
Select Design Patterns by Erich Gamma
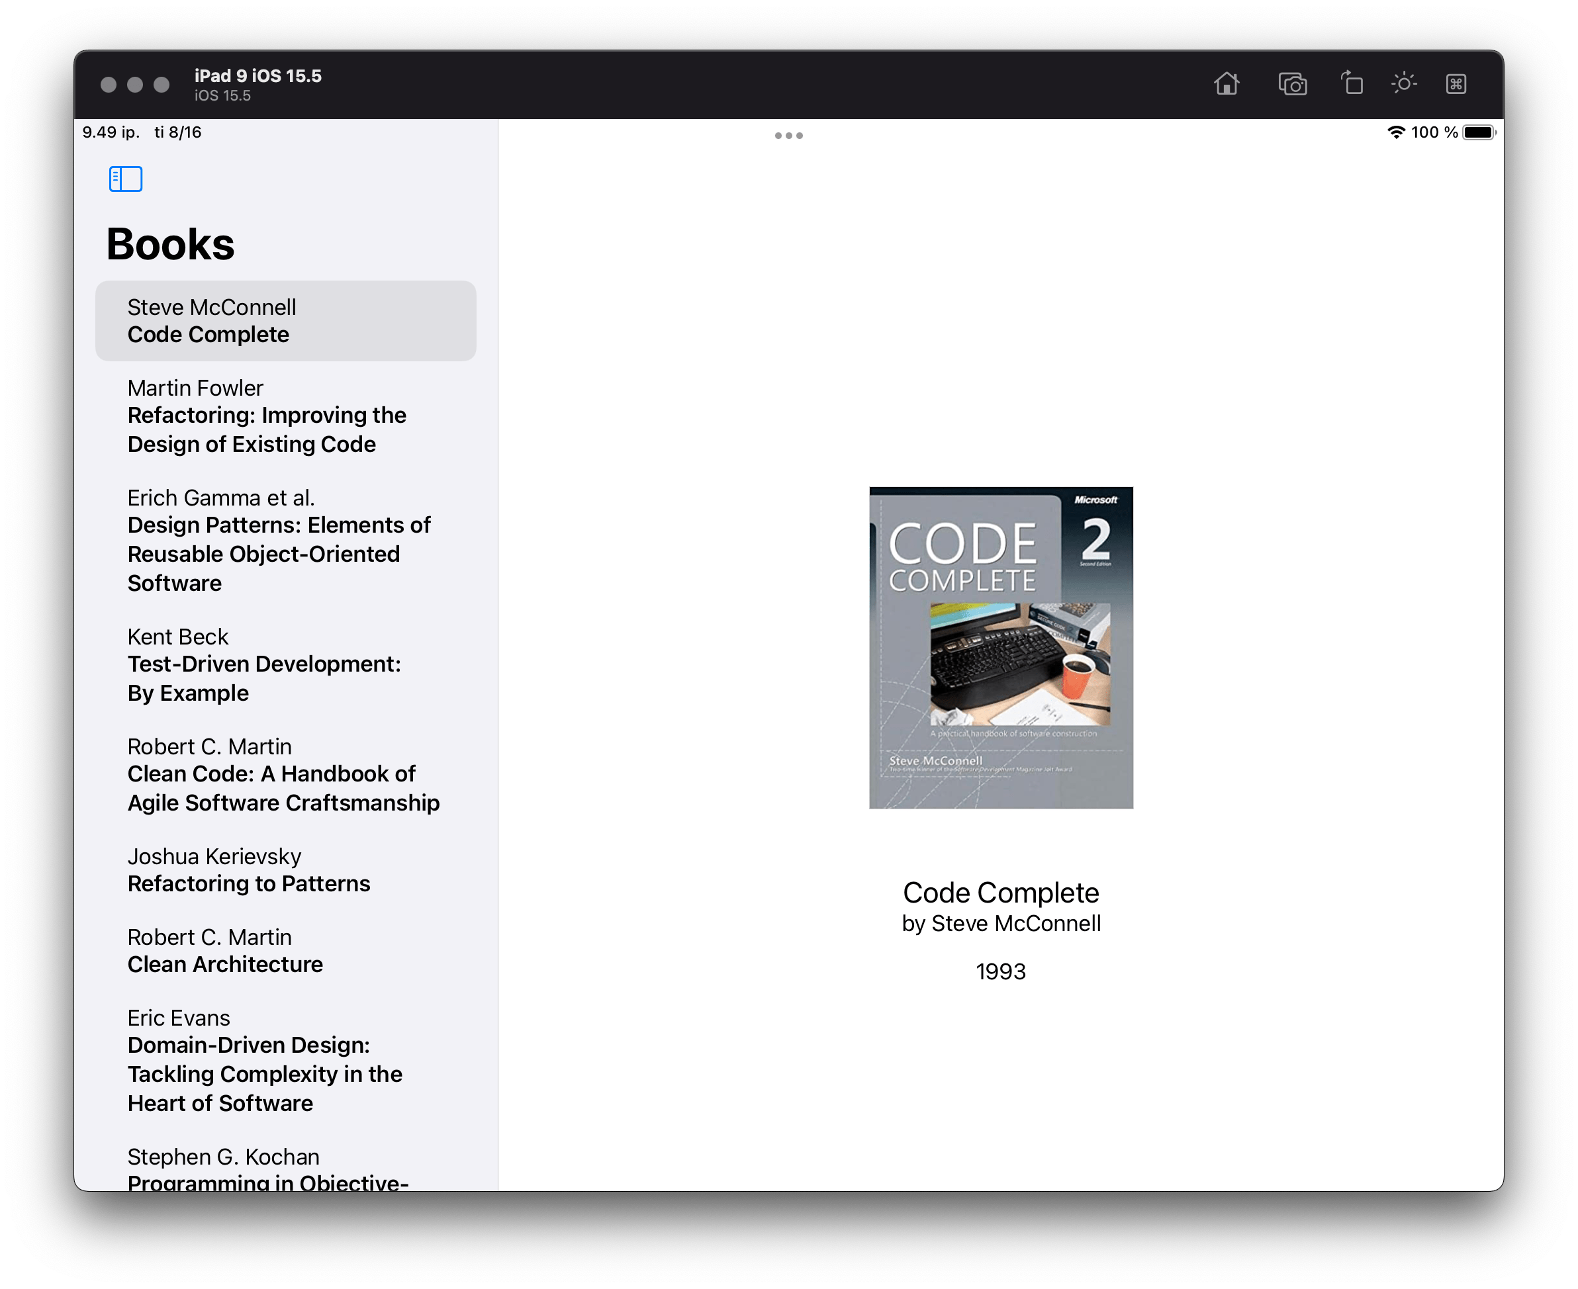click(279, 540)
